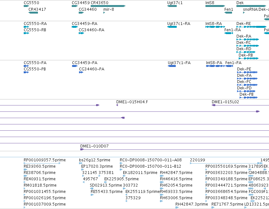The height and width of the screenshot is (209, 269).
Task: Select the Dek gene bar glyph
Action: click(252, 6)
